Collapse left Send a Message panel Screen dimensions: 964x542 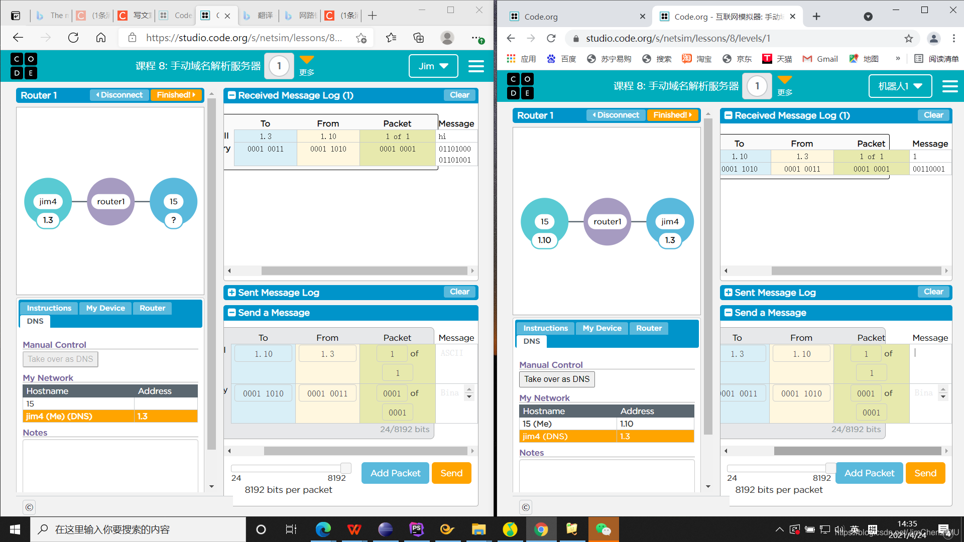tap(232, 313)
